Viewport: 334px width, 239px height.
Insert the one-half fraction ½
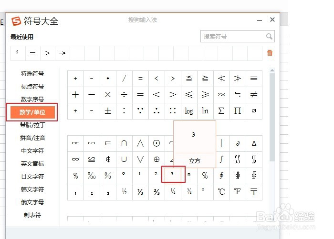124,192
